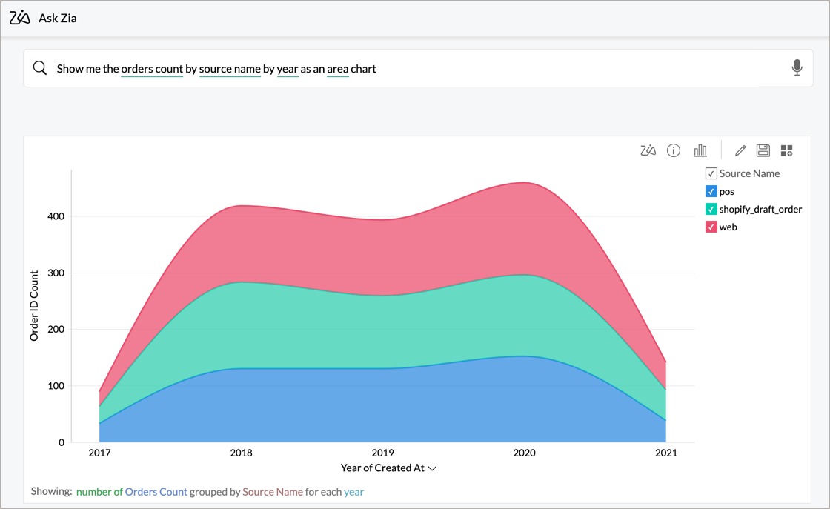Click the Zia insights icon above chart
Image resolution: width=830 pixels, height=509 pixels.
pyautogui.click(x=648, y=151)
